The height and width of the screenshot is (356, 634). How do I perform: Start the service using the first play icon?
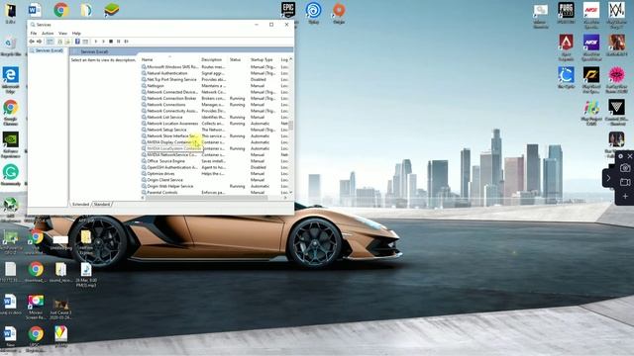[96, 42]
